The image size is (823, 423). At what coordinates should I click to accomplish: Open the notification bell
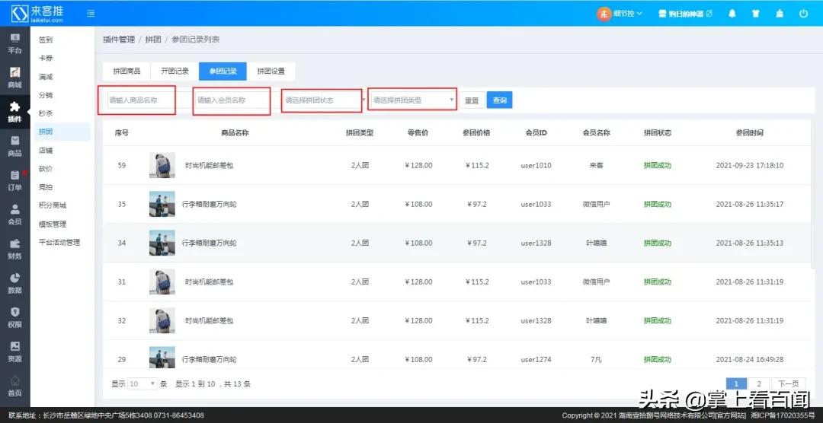click(x=732, y=14)
